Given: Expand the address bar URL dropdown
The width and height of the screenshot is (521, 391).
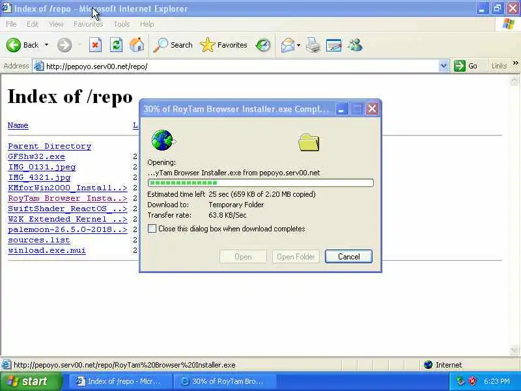Looking at the screenshot, I should (x=444, y=66).
